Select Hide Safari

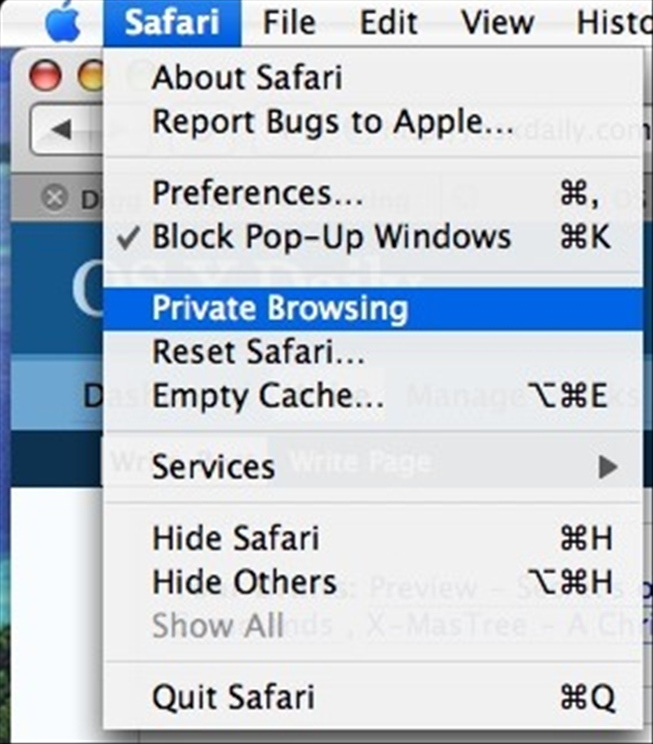pyautogui.click(x=373, y=539)
